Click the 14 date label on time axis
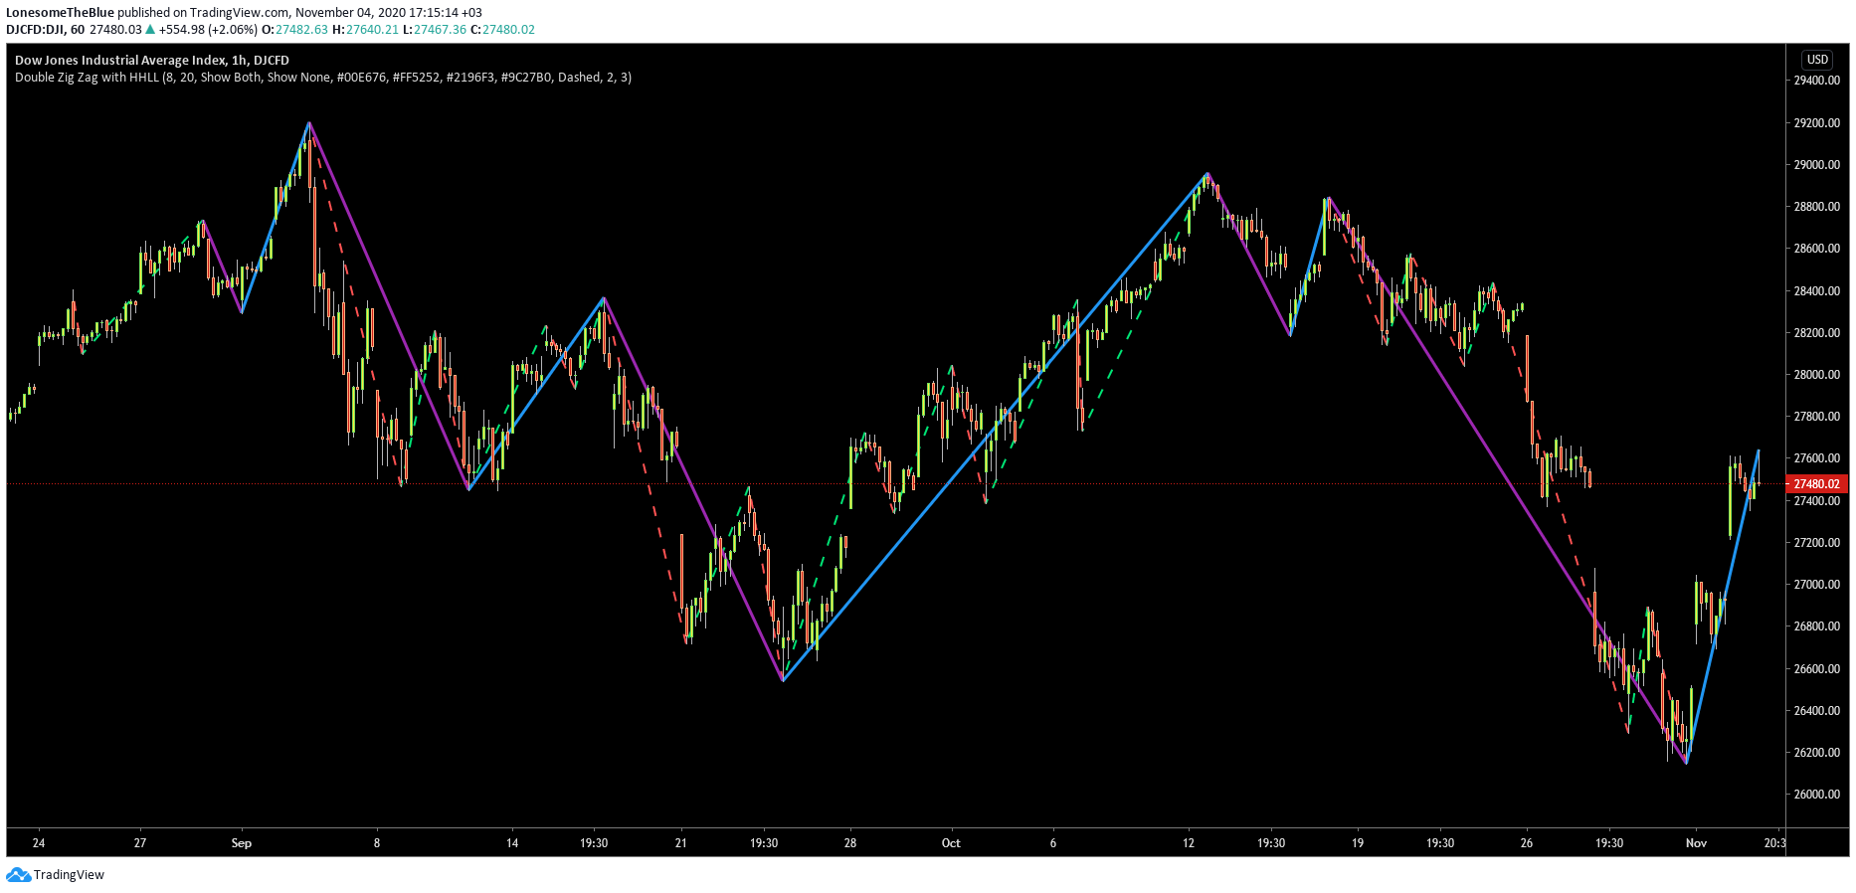The width and height of the screenshot is (1856, 893). 512,843
